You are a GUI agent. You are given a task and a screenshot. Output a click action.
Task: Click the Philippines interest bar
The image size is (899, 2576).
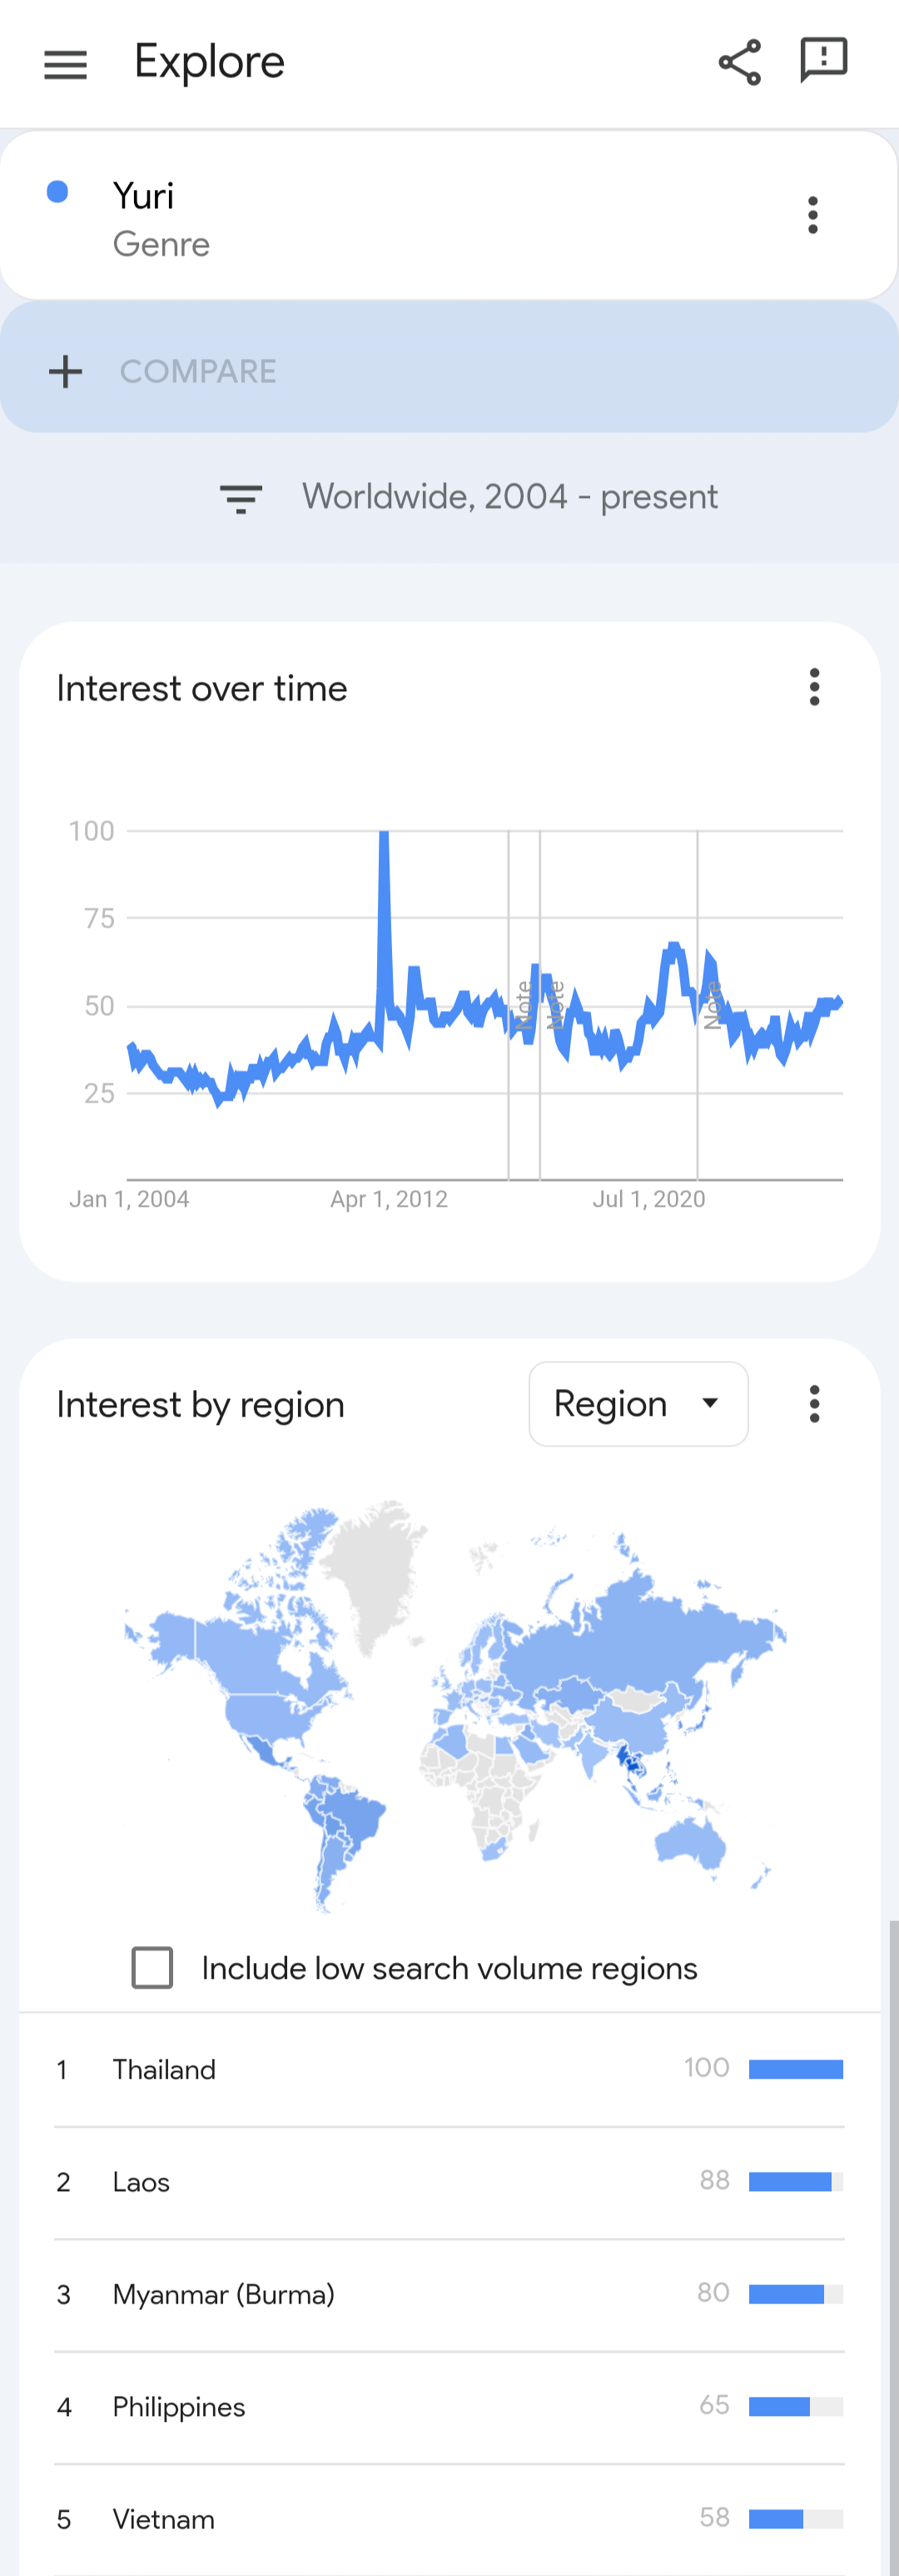pyautogui.click(x=796, y=2406)
